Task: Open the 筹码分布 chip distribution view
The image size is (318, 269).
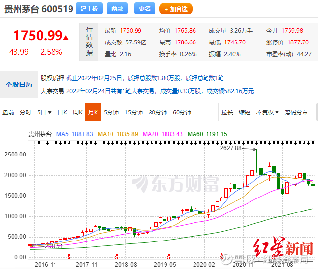Action: (x=296, y=113)
